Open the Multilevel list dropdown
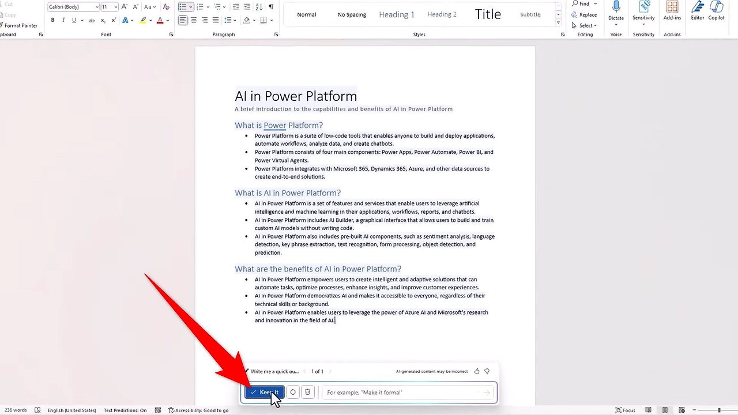Image resolution: width=738 pixels, height=415 pixels. click(225, 7)
